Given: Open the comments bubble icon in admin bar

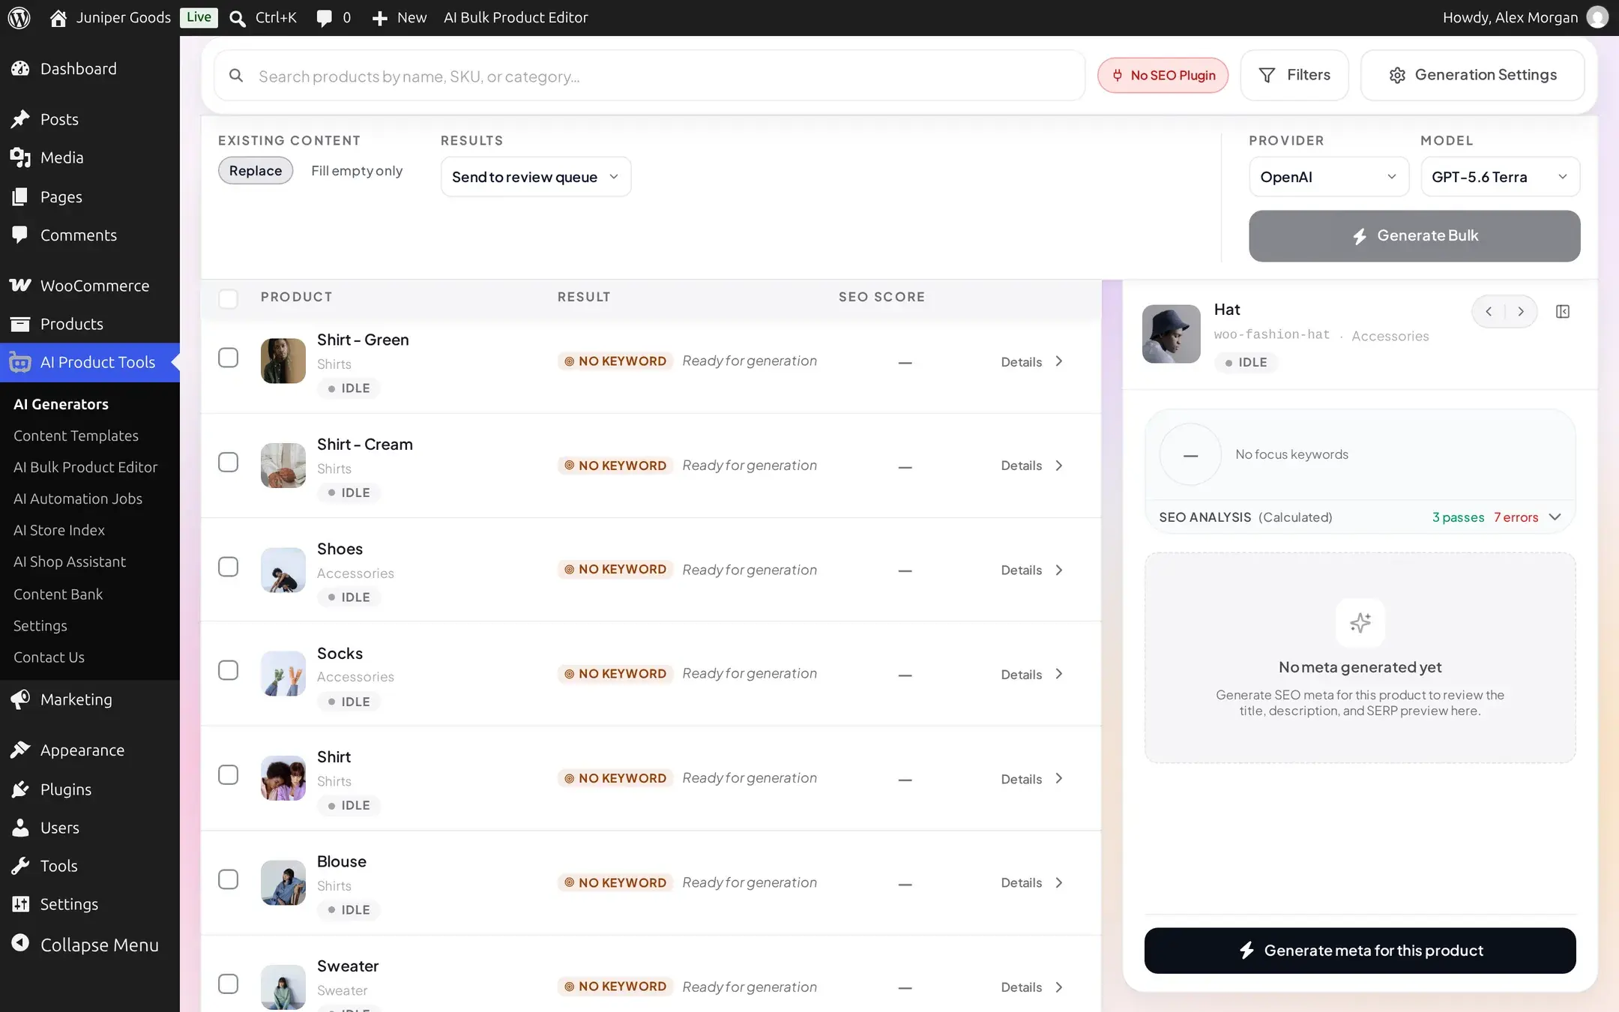Looking at the screenshot, I should tap(324, 18).
